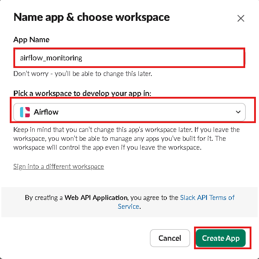Close the Name app dialog
259x259 pixels.
[x=241, y=18]
